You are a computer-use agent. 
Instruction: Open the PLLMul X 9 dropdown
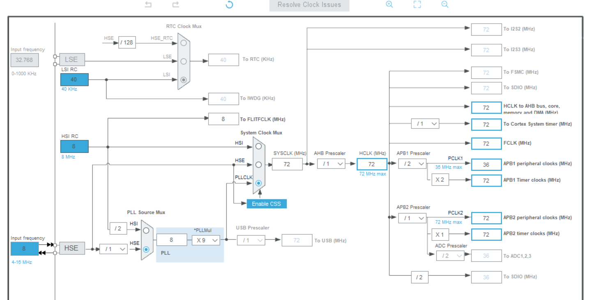(x=206, y=240)
